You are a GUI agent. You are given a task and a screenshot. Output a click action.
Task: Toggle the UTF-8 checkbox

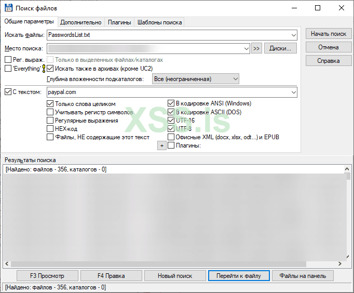click(x=171, y=129)
